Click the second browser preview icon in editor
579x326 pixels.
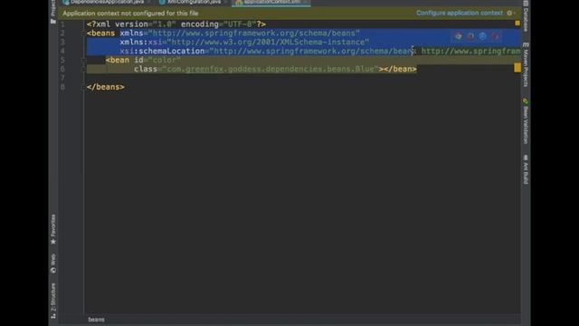[x=470, y=36]
